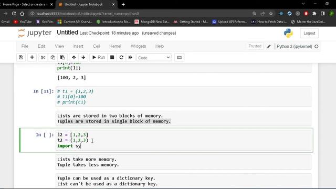This screenshot has height=189, width=336.
Task: Click the kernel idle circle indicator
Action: [317, 47]
